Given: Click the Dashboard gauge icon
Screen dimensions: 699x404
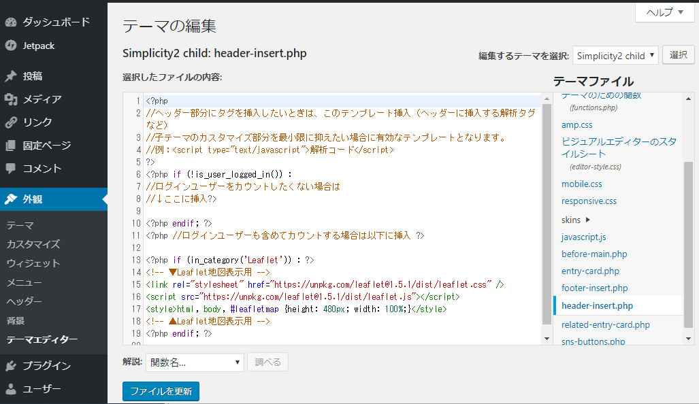Looking at the screenshot, I should click(x=11, y=22).
